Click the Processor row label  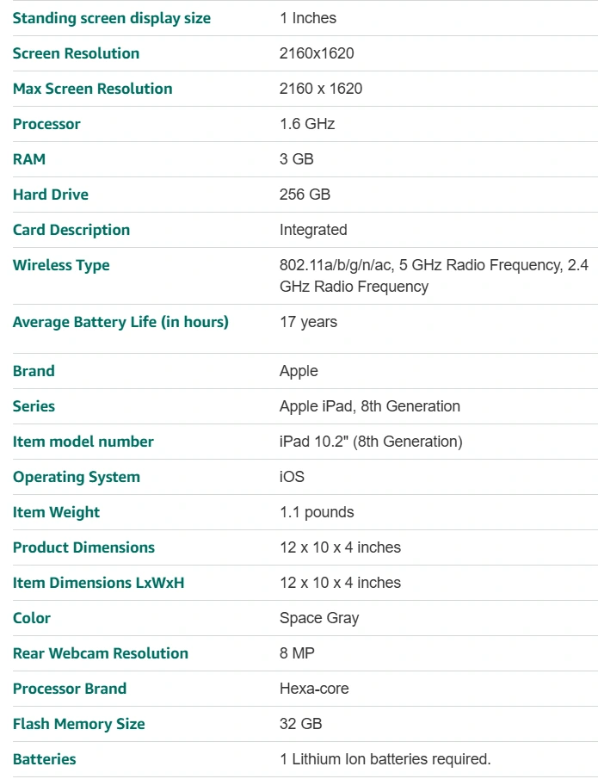46,124
